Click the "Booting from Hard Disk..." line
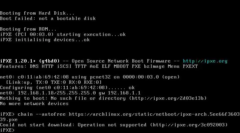The image size is (240, 133). tap(37, 13)
